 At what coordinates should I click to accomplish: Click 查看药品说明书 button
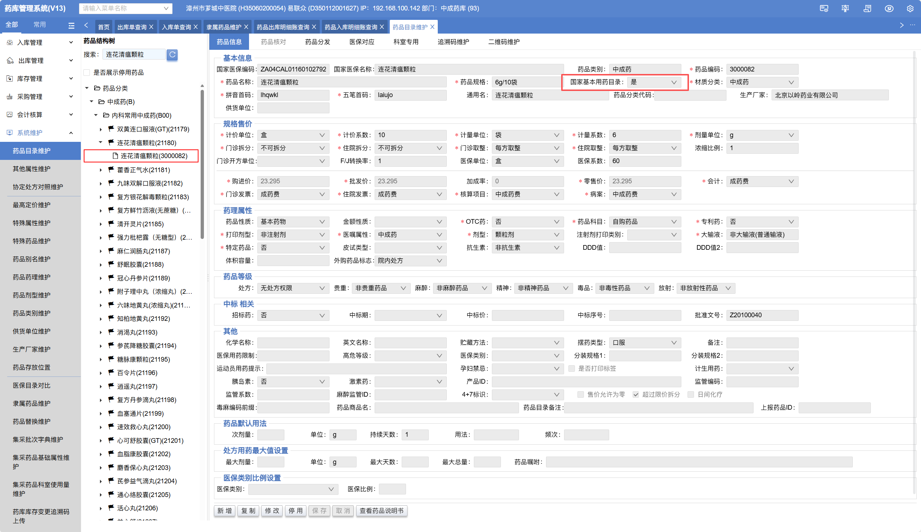coord(381,510)
